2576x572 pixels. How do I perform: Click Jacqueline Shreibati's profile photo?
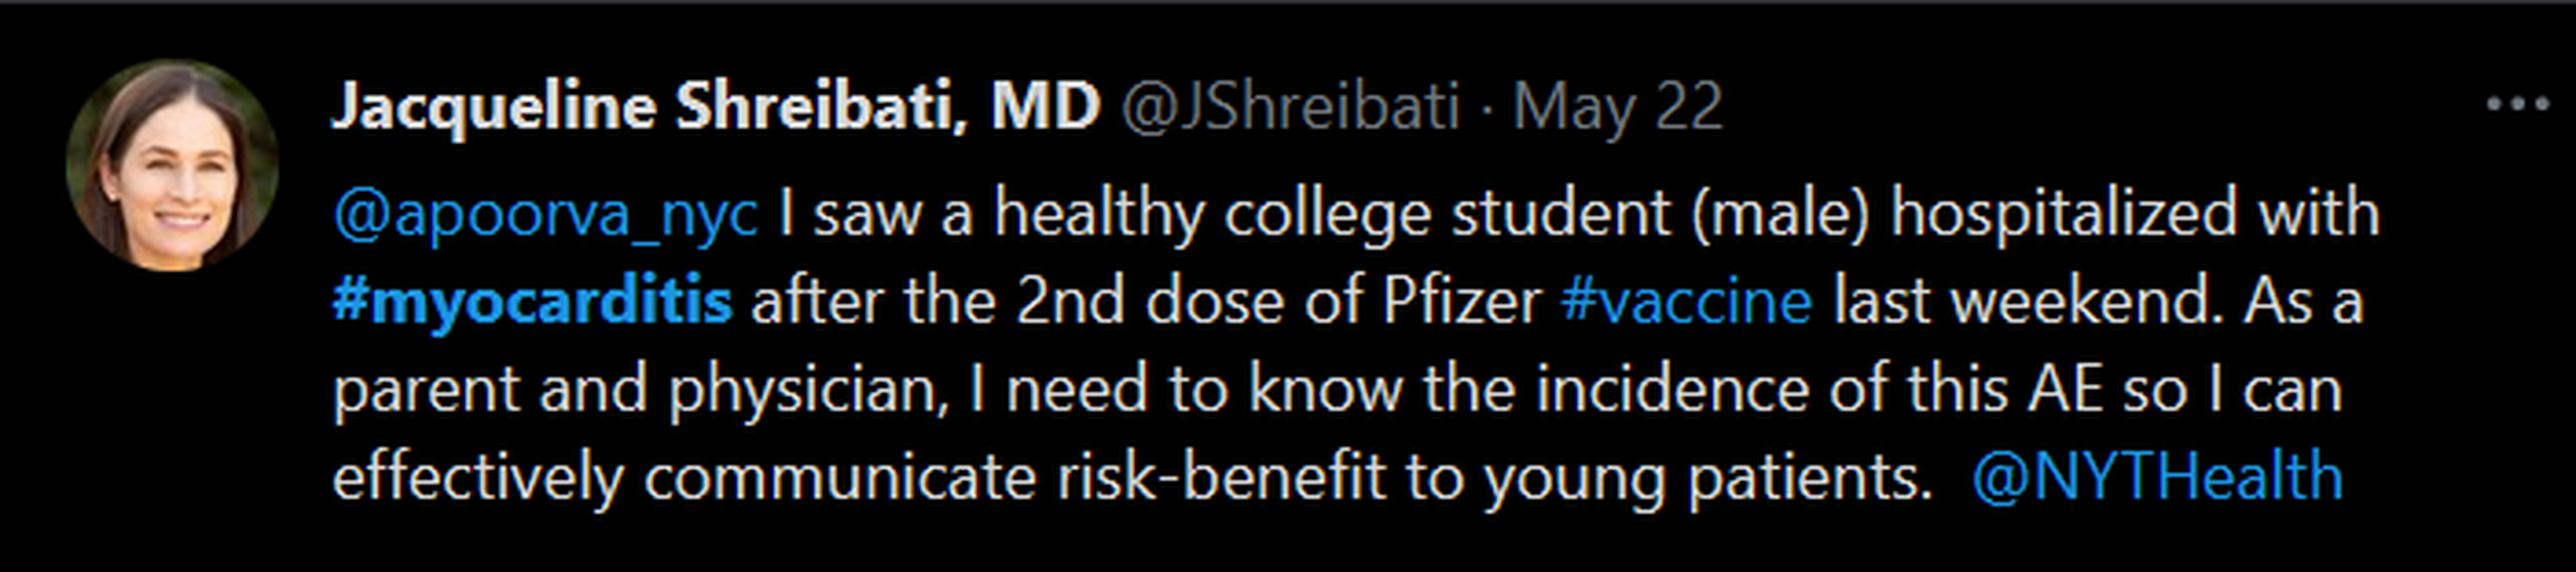point(172,165)
